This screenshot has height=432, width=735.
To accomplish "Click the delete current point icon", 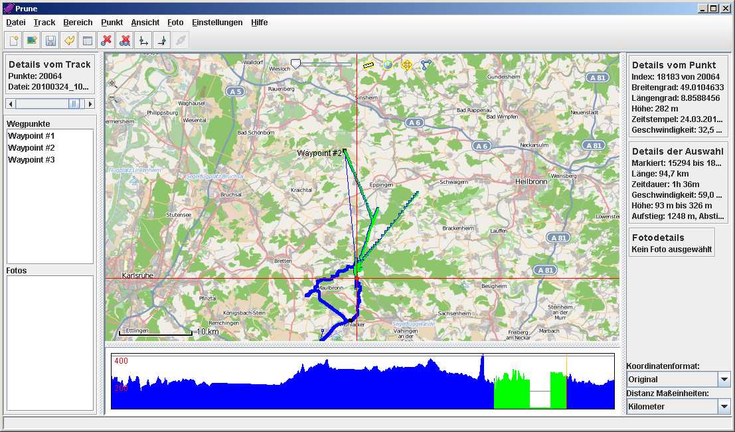I will [x=106, y=40].
